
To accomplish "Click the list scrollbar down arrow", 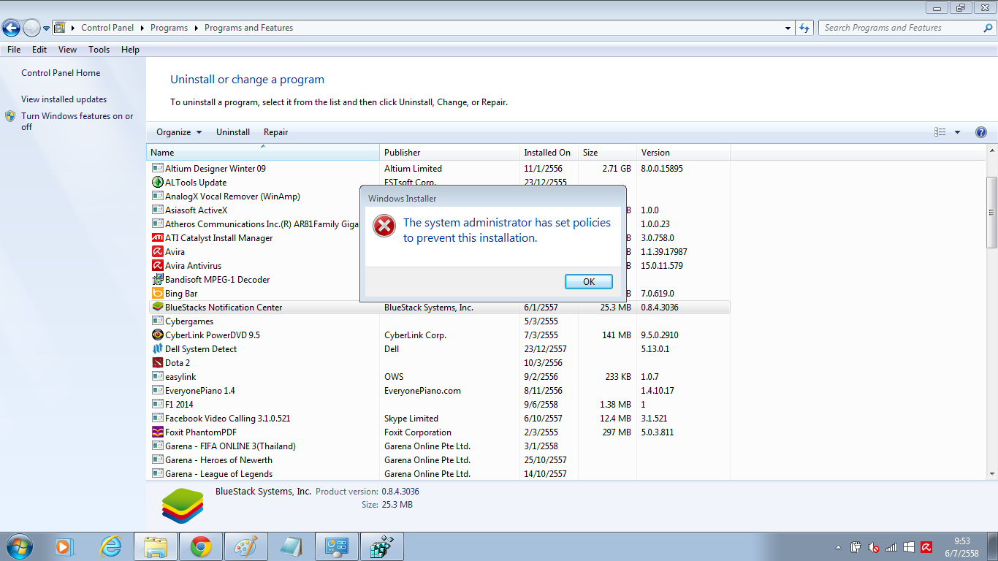I will [991, 473].
